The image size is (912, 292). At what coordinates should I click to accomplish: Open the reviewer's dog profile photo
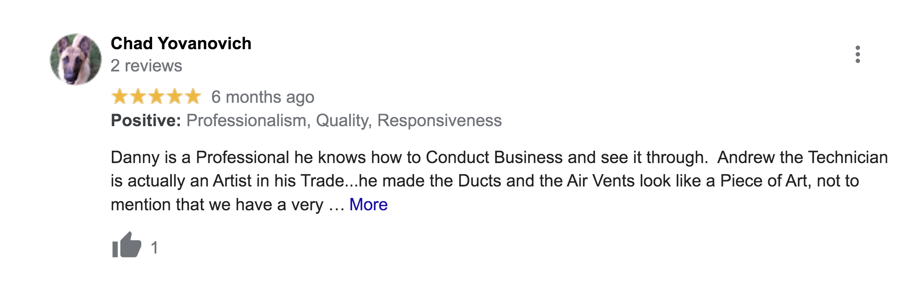[x=75, y=60]
